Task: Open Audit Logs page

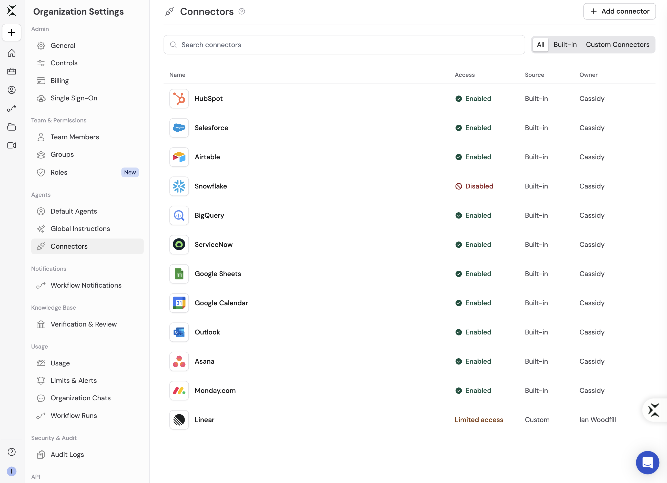Action: point(87,455)
